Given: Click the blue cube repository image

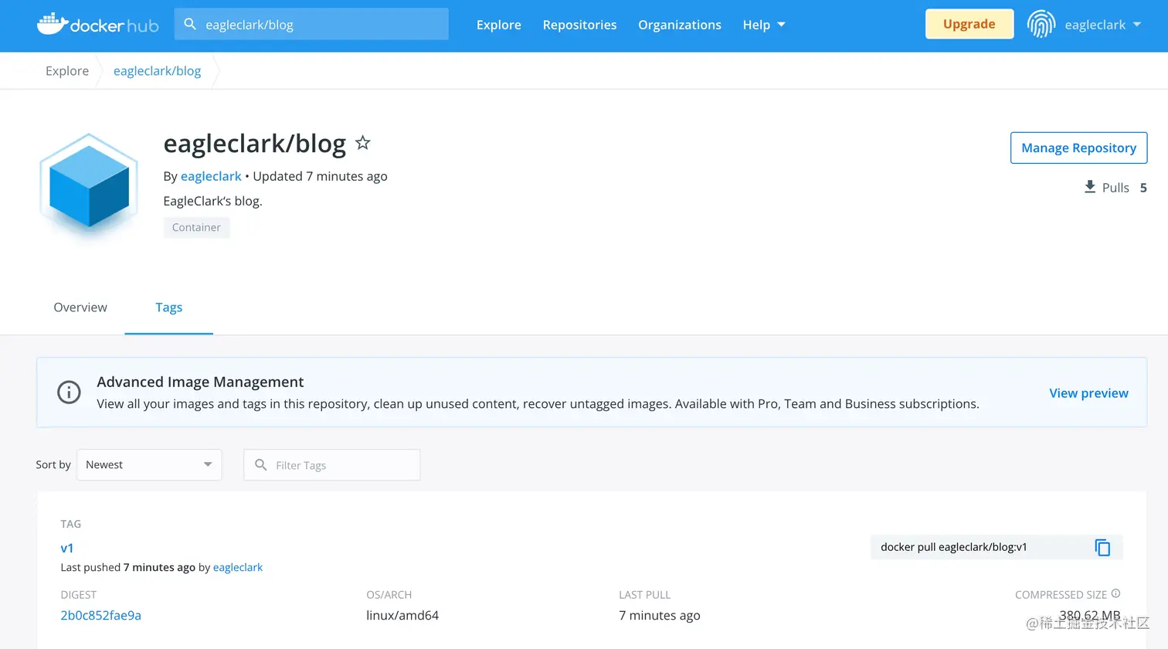Looking at the screenshot, I should coord(87,185).
